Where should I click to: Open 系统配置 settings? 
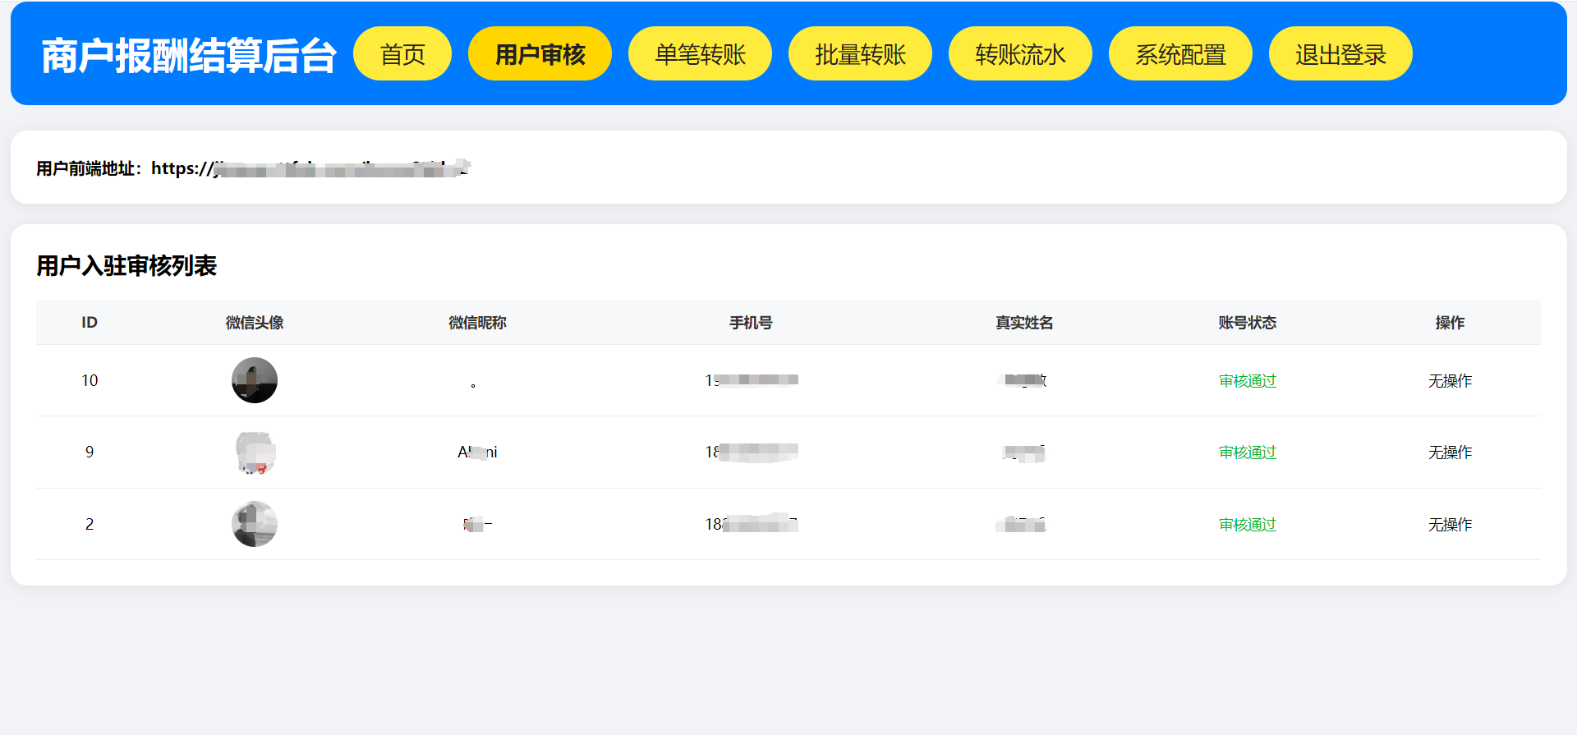(1180, 53)
